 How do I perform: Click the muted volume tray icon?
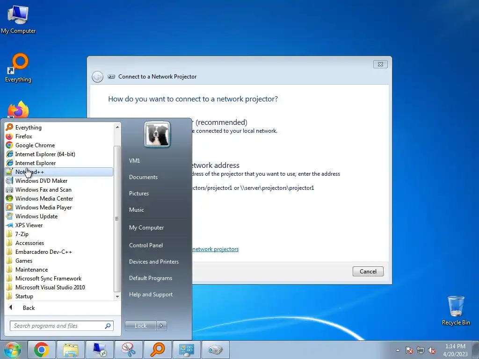tap(432, 350)
